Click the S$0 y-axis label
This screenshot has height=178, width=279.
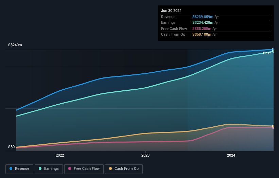pyautogui.click(x=12, y=147)
